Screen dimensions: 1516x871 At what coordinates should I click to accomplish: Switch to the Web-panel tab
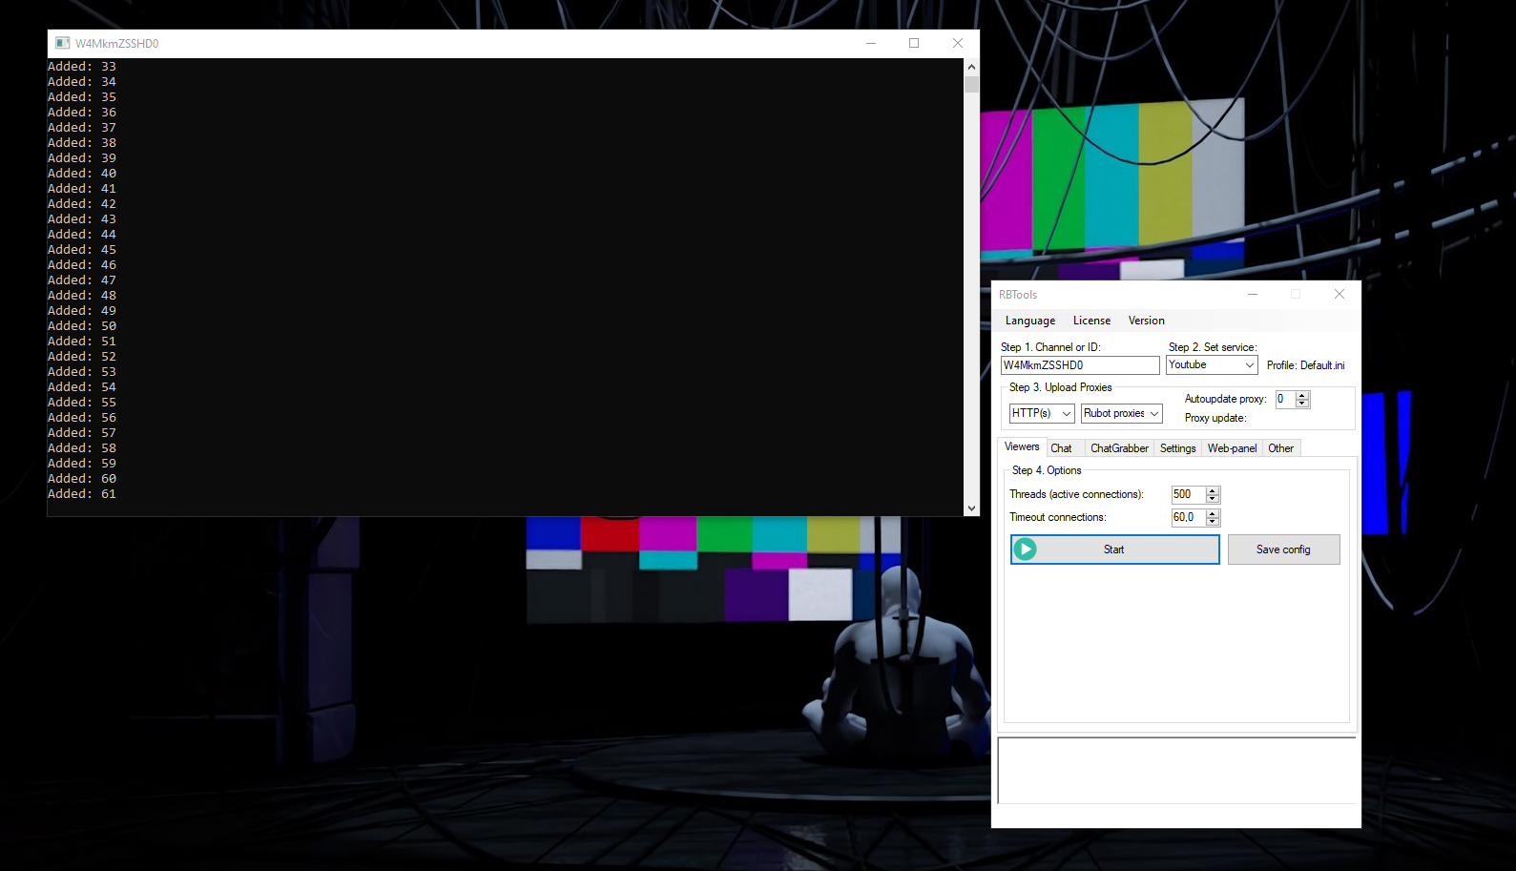click(1232, 448)
